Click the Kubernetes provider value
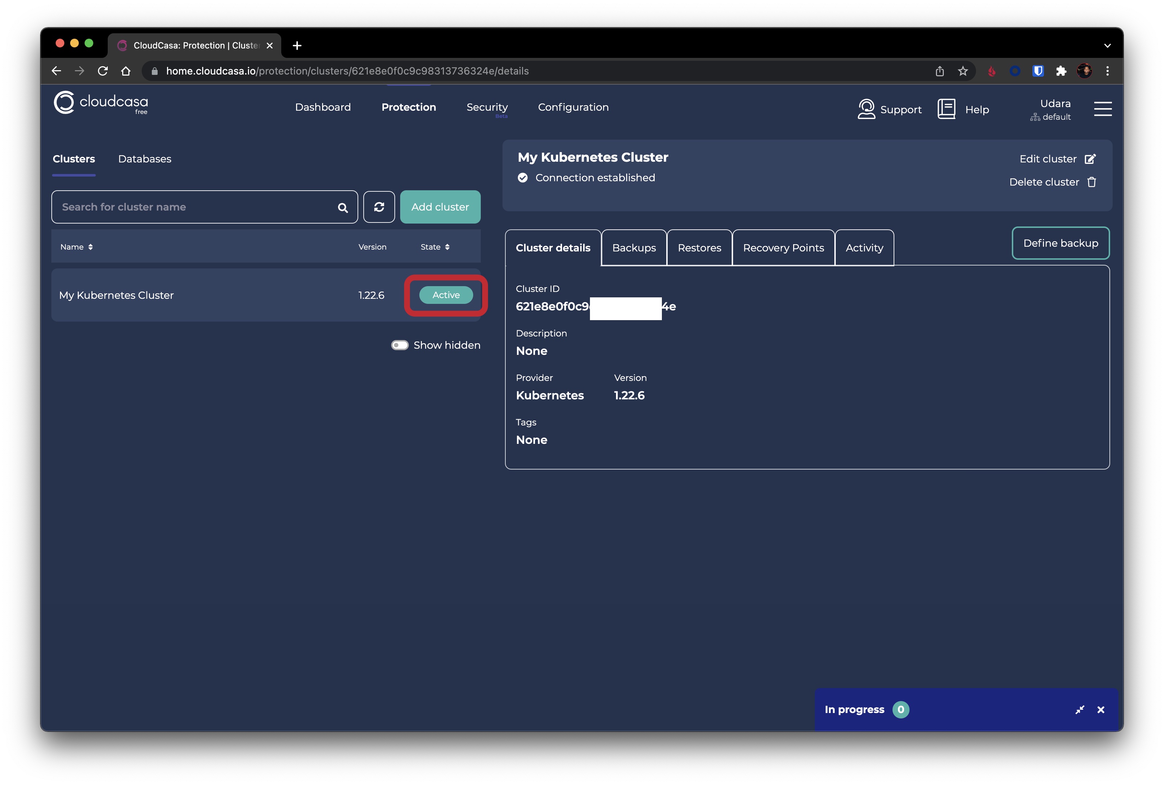 (550, 395)
